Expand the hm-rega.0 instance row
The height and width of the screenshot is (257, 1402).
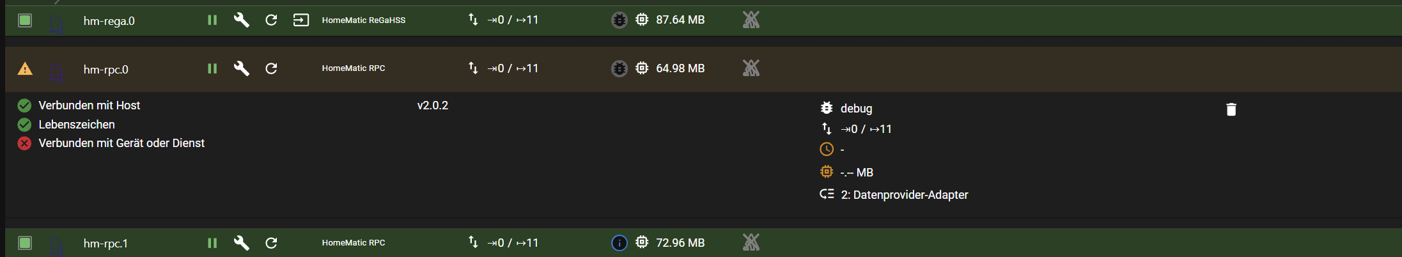(1023, 20)
